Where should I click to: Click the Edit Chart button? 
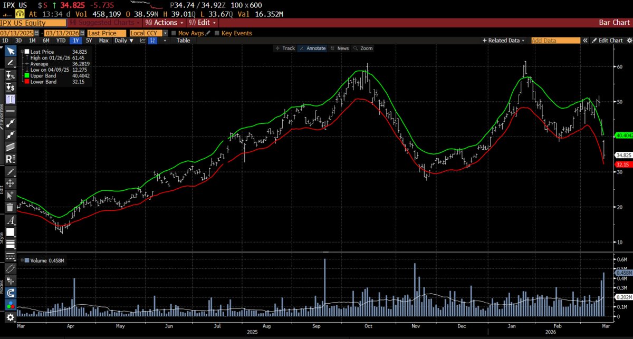pos(607,41)
